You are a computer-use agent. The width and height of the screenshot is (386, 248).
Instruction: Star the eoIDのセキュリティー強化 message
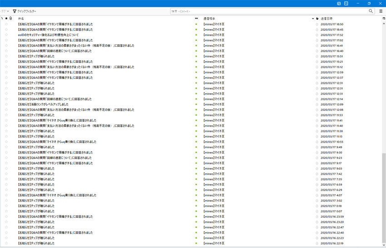[x=6, y=35]
